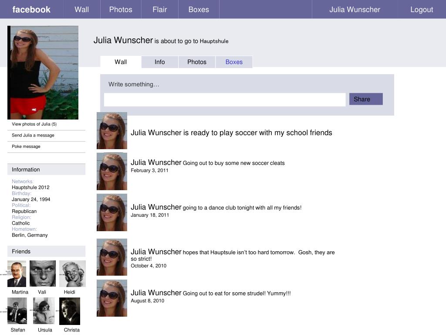Click Logout in the top bar
The image size is (446, 335).
pyautogui.click(x=422, y=10)
